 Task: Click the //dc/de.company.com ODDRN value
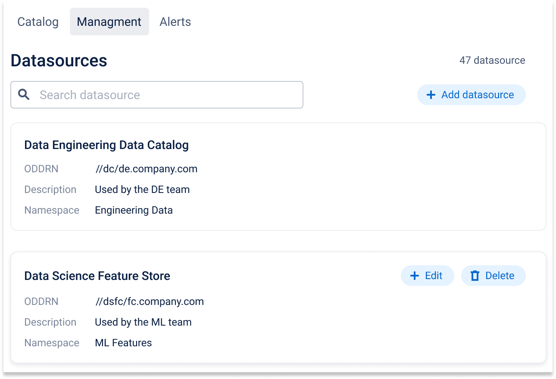[x=147, y=169]
